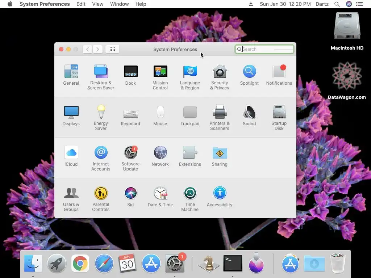The image size is (371, 278).
Task: Open Internet Accounts preferences
Action: (x=101, y=159)
